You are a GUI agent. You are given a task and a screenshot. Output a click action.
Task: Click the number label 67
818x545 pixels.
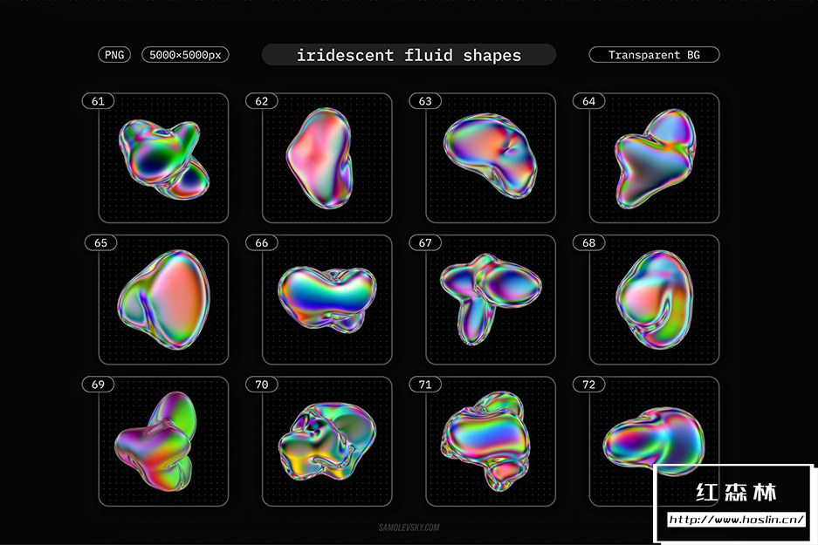coord(425,242)
